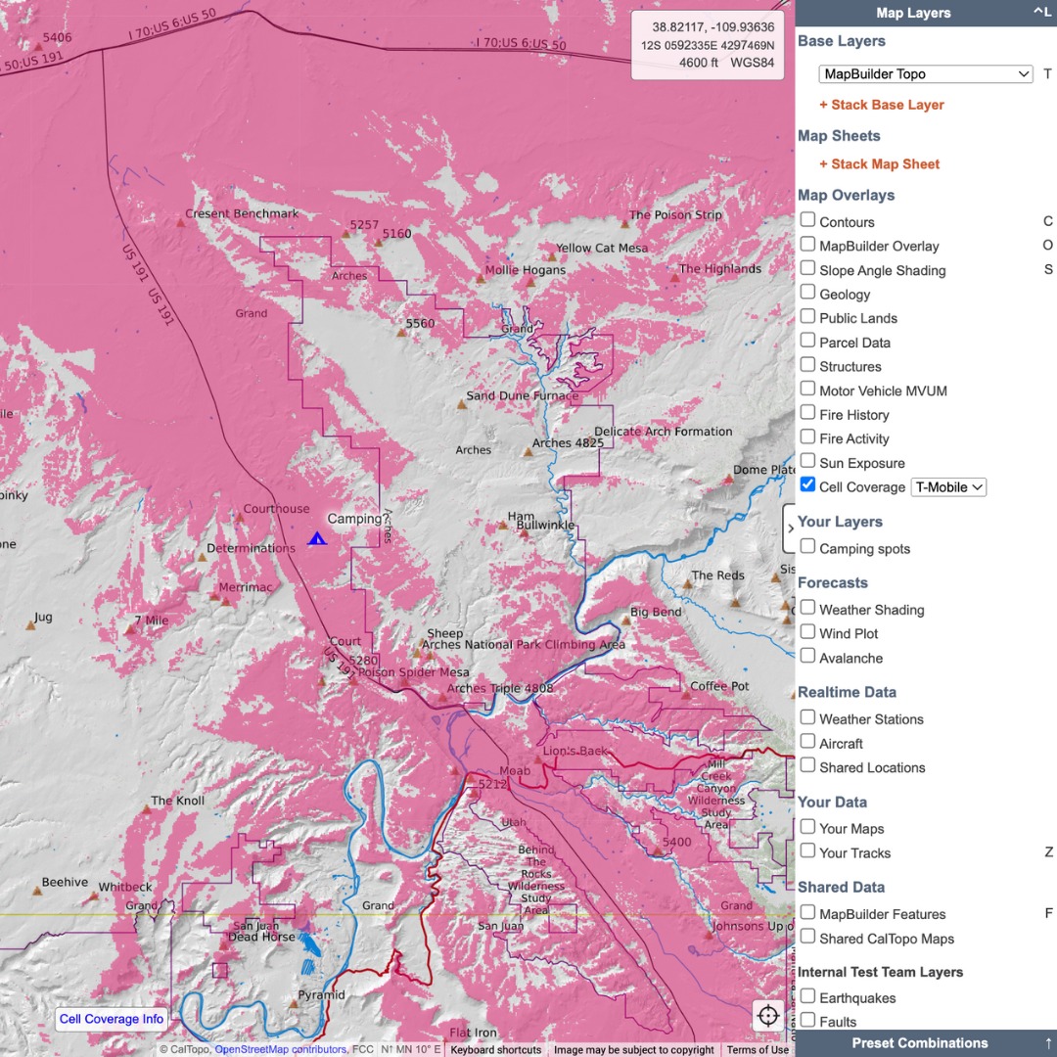Click the Stack Map Sheet link
Viewport: 1057px width, 1057px height.
[879, 163]
